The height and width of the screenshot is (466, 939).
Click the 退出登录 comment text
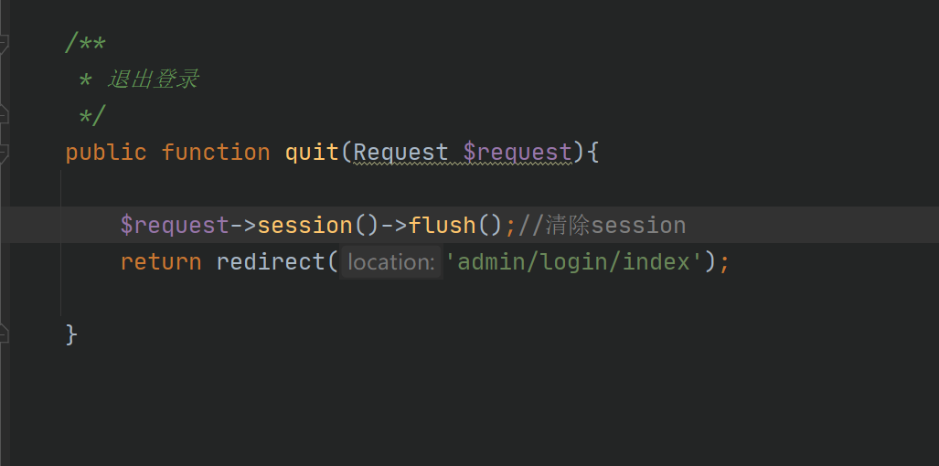coord(153,79)
